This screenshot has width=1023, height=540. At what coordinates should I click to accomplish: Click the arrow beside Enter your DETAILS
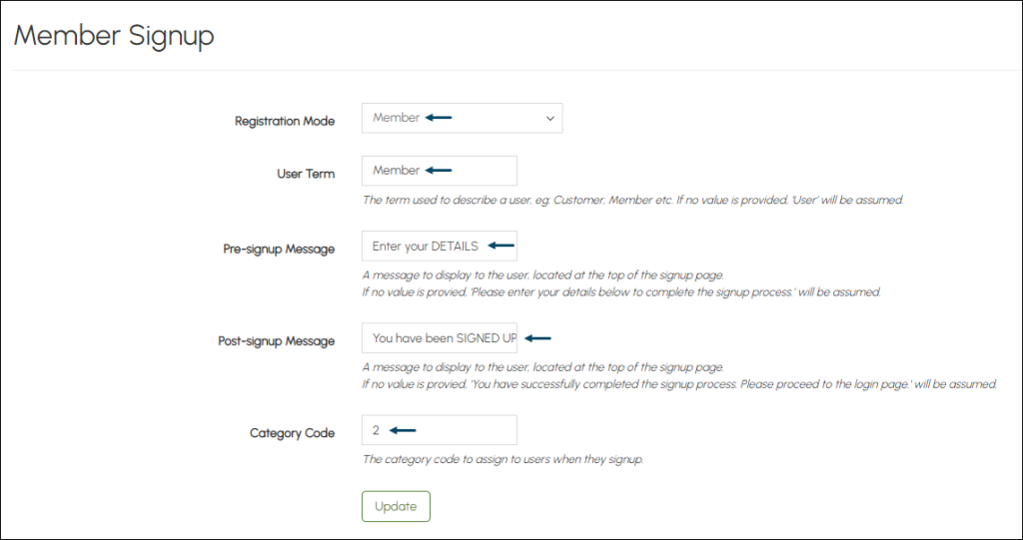click(502, 246)
